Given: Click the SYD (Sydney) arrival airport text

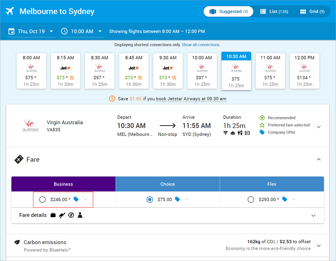Looking at the screenshot, I should [197, 134].
